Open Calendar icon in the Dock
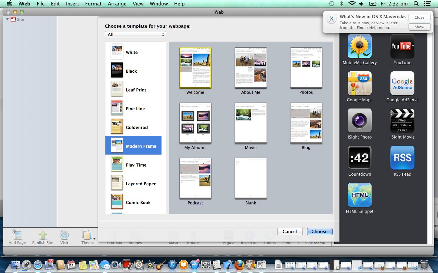Screen dimensions: 438x273 click(71, 265)
